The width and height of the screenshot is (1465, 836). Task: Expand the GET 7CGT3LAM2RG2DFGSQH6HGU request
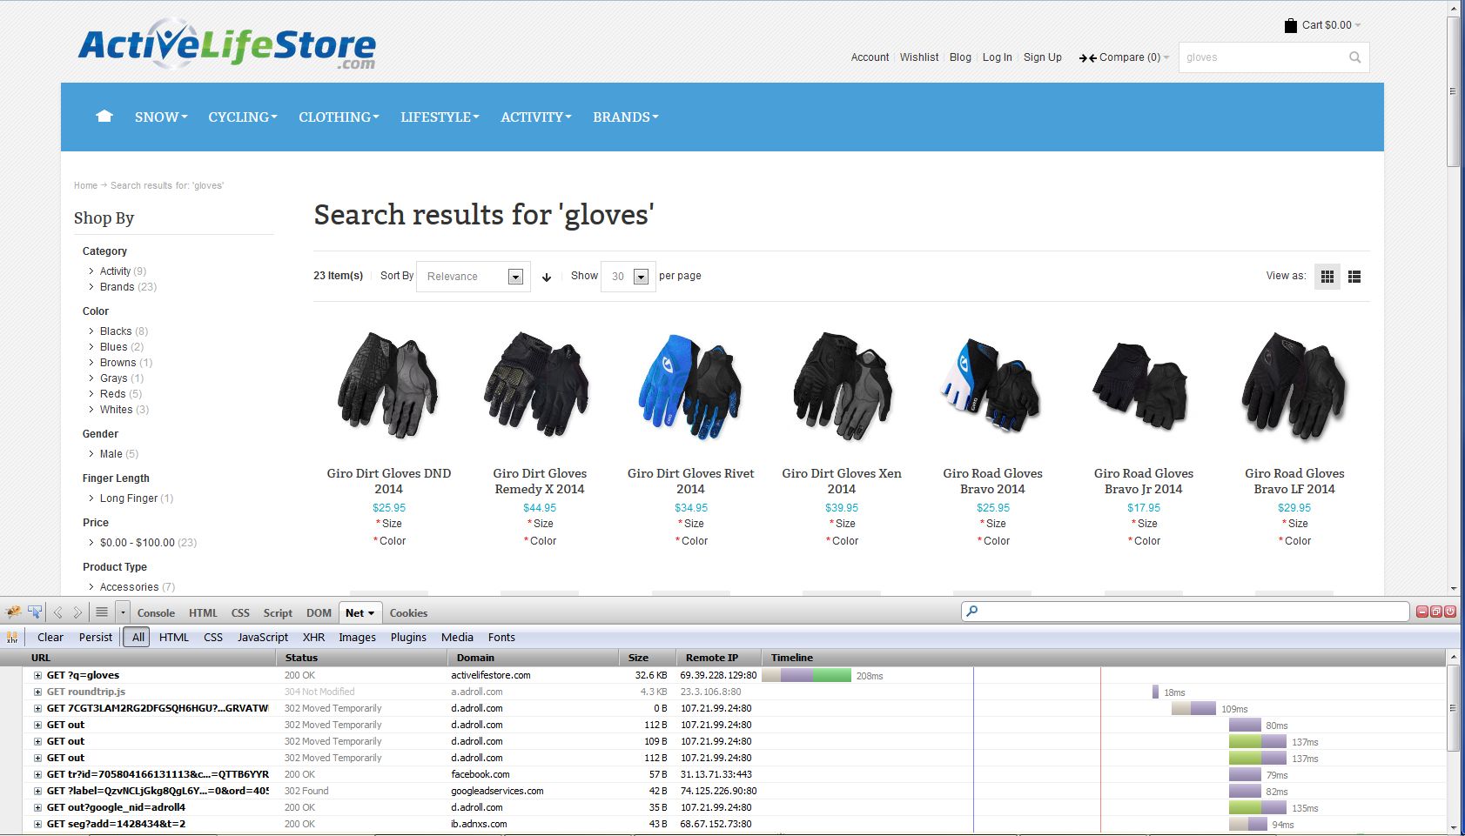tap(37, 708)
